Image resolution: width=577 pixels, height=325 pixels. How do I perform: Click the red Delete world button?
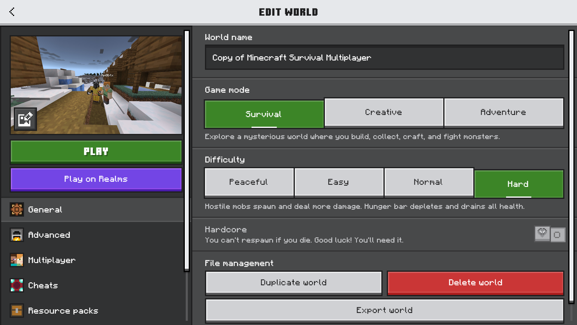pyautogui.click(x=475, y=282)
